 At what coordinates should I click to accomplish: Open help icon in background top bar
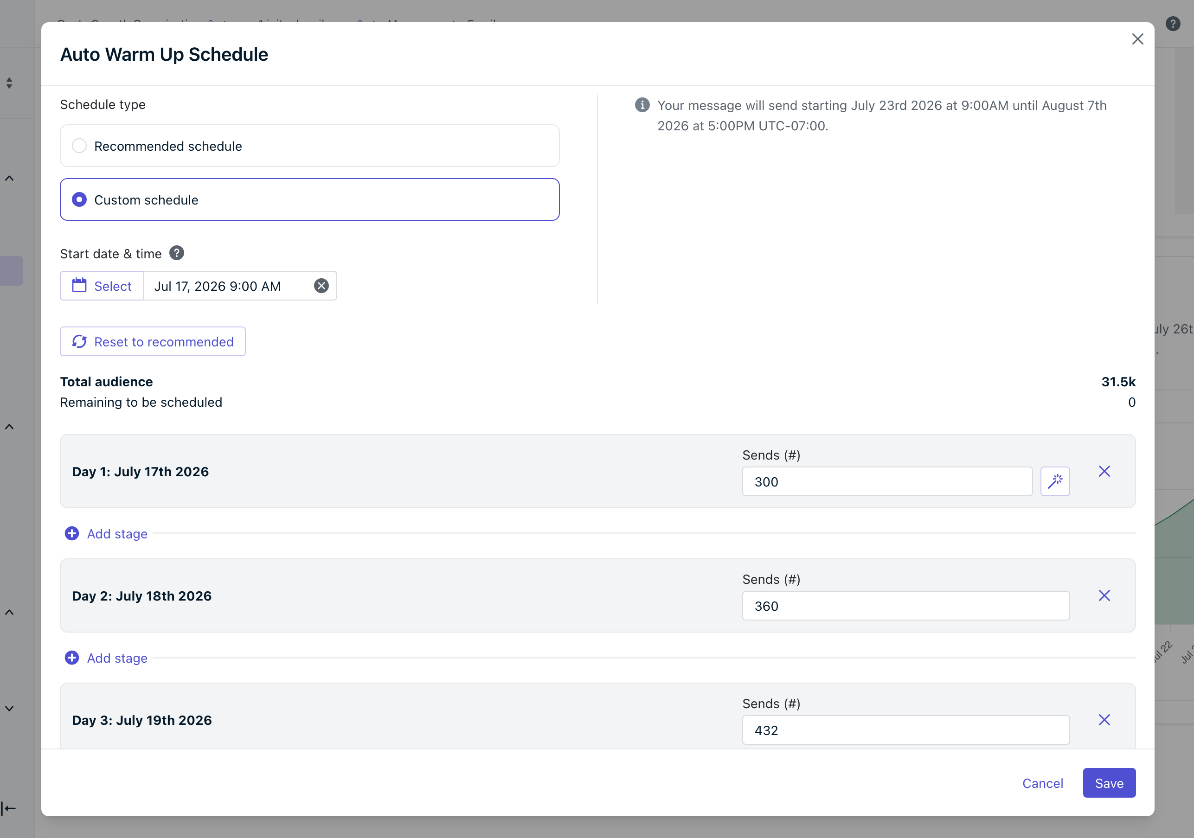(x=1173, y=24)
